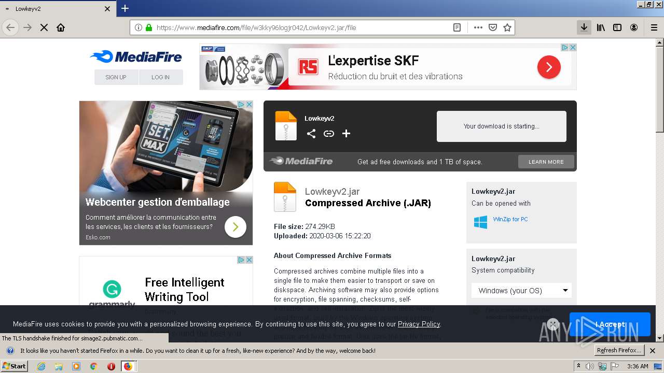Screen dimensions: 664x373
Task: Click Lowkeyv2.jar file name heading
Action: click(x=332, y=192)
